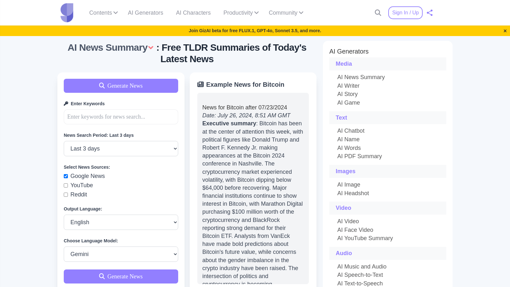This screenshot has height=287, width=510.
Task: Open the Community menu
Action: point(286,13)
